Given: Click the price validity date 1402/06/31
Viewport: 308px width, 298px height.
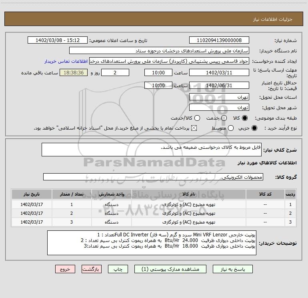Looking at the screenshot, I should (219, 85).
